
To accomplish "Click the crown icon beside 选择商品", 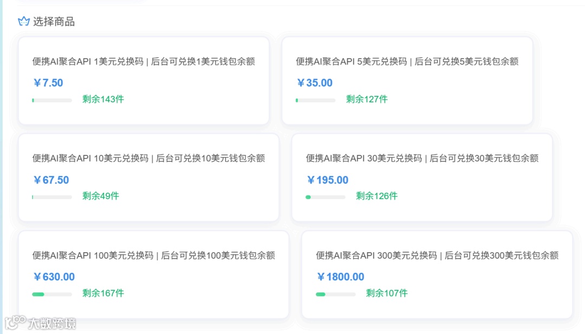I will pos(24,21).
